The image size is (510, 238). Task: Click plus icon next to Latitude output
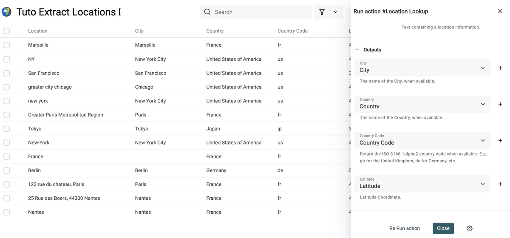click(500, 184)
